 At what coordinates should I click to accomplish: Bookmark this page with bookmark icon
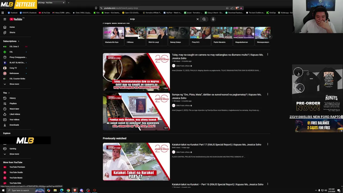[x=96, y=8]
